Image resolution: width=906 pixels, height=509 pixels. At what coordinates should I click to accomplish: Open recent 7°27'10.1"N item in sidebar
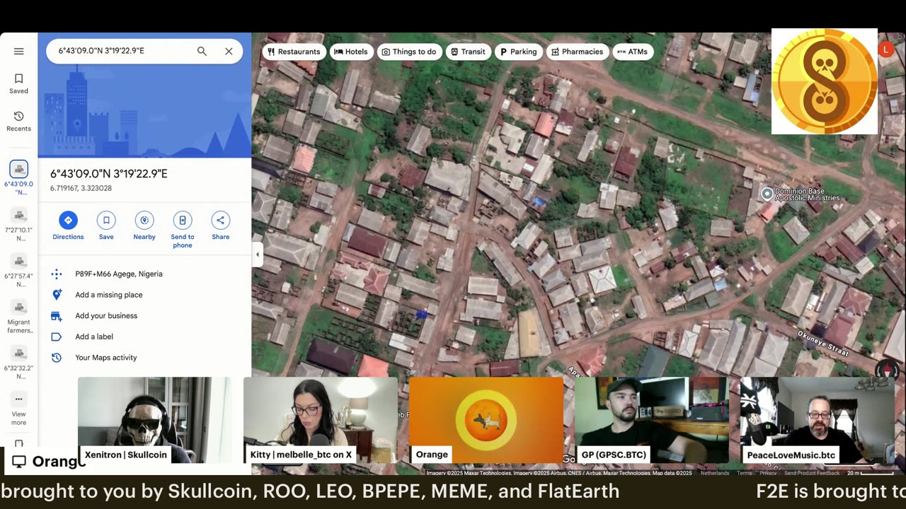19,224
